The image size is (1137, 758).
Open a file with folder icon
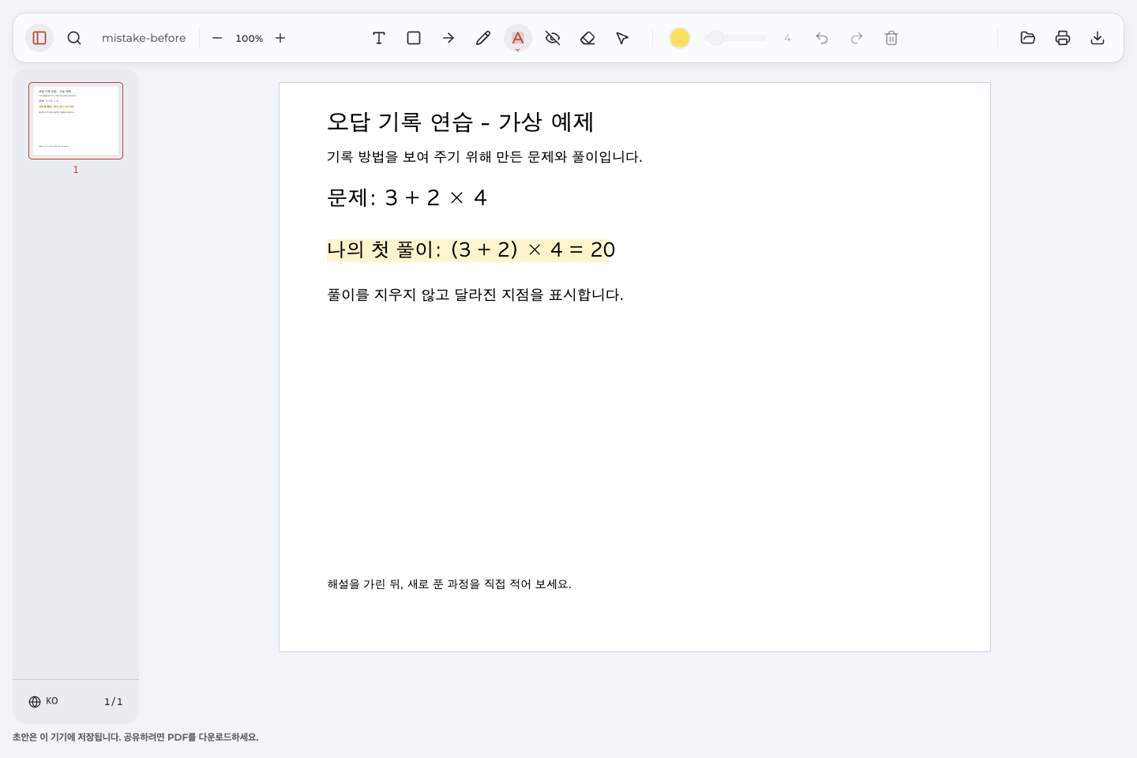(1028, 38)
